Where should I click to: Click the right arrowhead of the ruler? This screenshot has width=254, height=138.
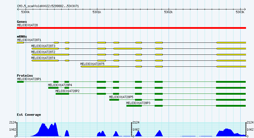coord(245,9)
